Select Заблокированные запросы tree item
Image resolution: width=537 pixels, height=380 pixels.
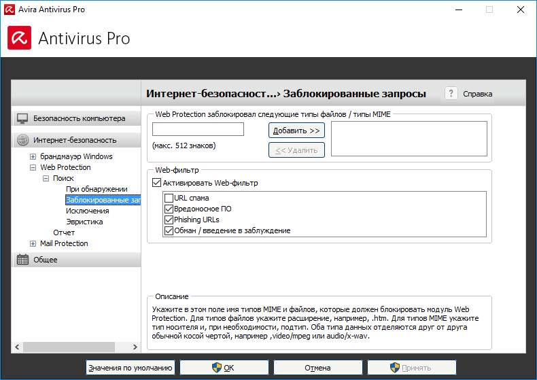point(103,200)
